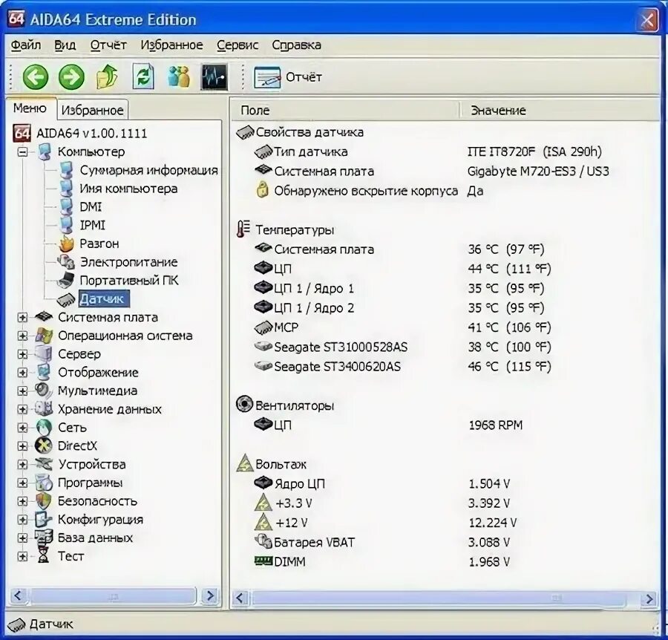Click the Батарея VBAT battery icon
Viewport: 668px width, 640px height.
coord(263,541)
